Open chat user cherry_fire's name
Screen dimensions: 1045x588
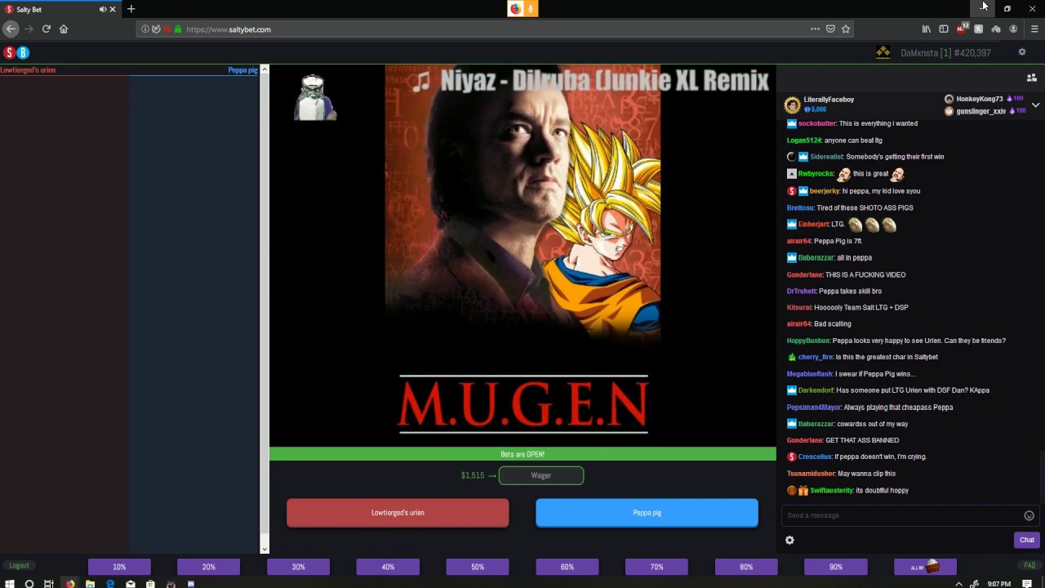816,357
